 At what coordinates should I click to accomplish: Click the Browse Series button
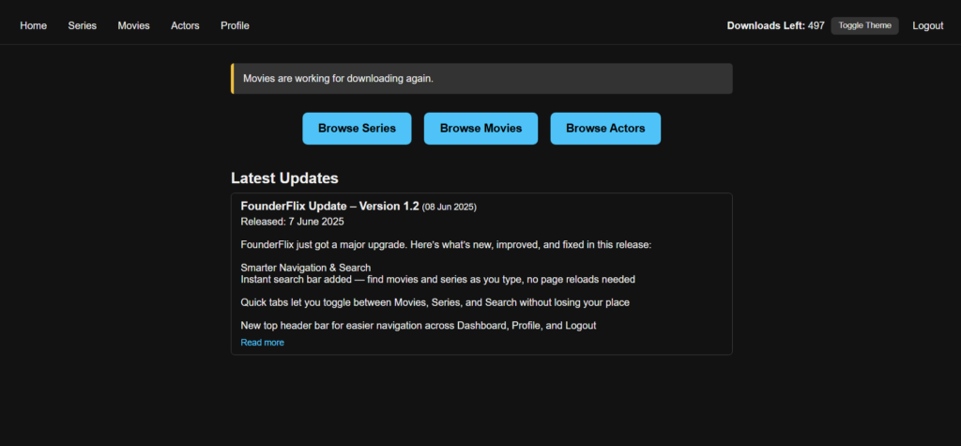[357, 129]
